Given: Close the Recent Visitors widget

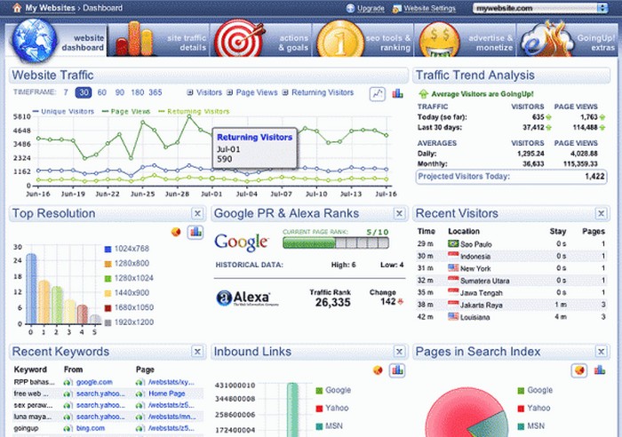Looking at the screenshot, I should (601, 214).
